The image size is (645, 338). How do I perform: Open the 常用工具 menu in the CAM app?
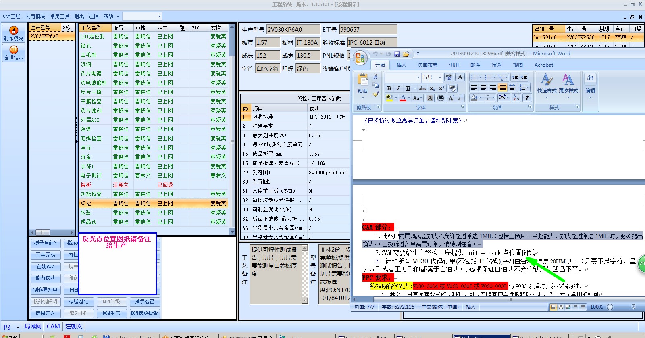pyautogui.click(x=60, y=16)
